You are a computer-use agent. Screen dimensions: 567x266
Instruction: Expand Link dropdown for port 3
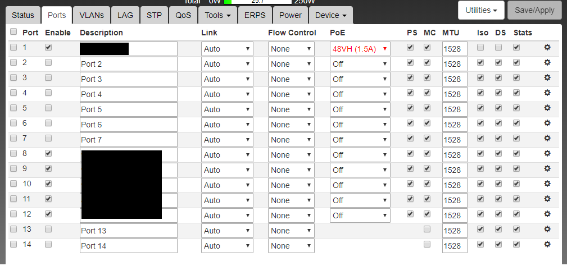click(227, 79)
